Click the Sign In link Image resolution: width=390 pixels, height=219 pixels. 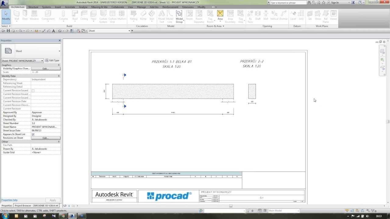[x=335, y=2]
